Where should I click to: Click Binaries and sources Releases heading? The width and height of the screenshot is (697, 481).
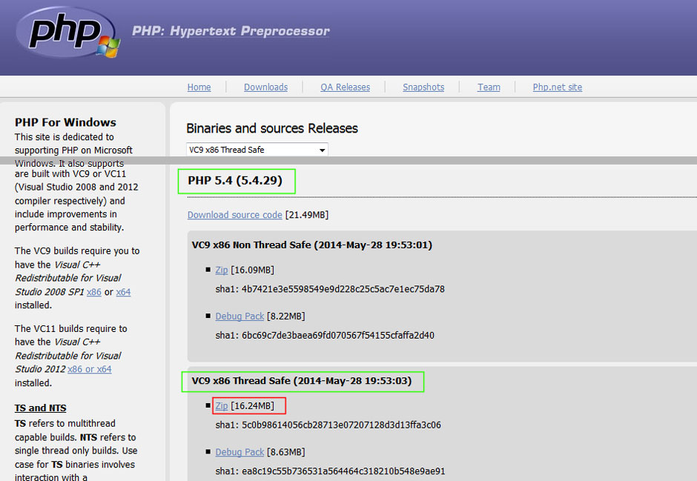(272, 128)
